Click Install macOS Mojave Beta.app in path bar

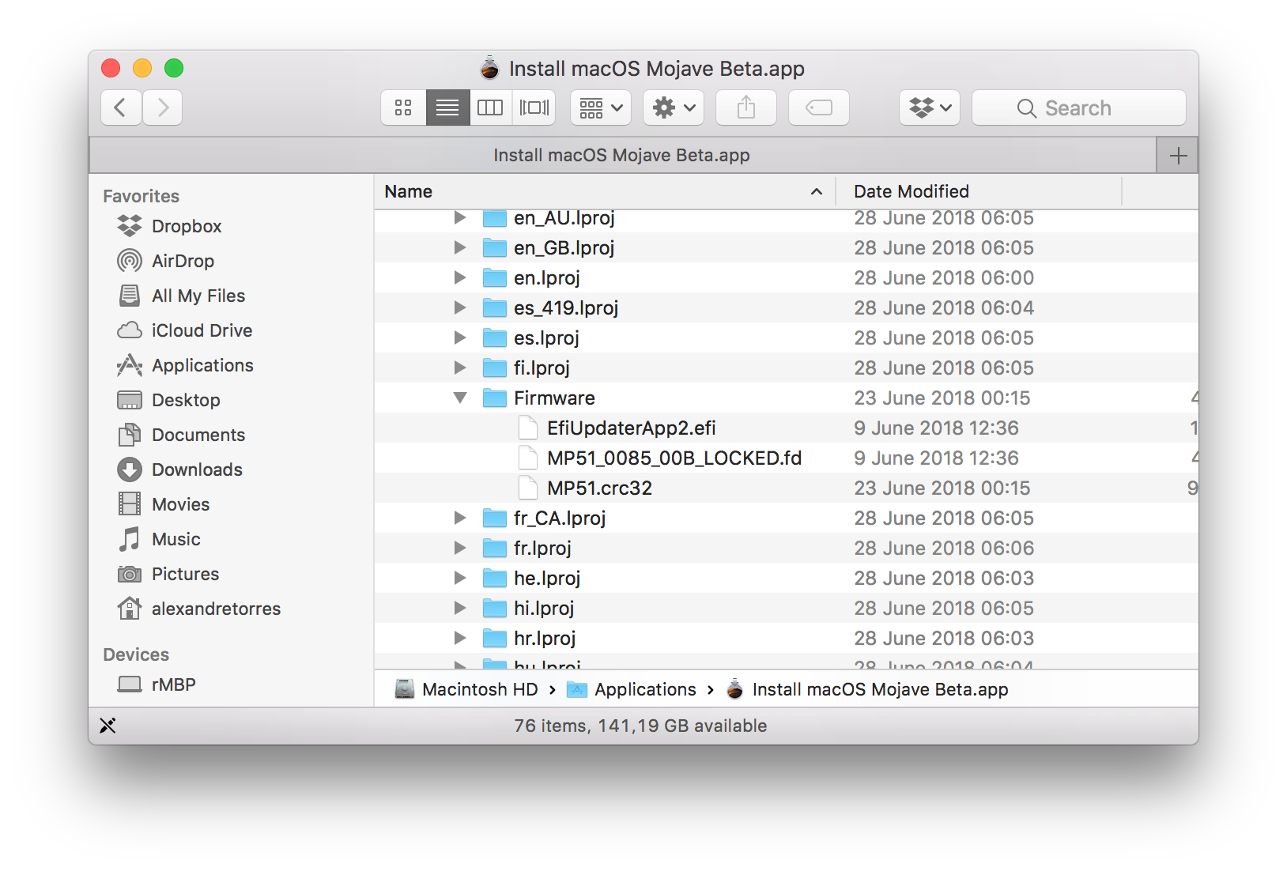[866, 689]
